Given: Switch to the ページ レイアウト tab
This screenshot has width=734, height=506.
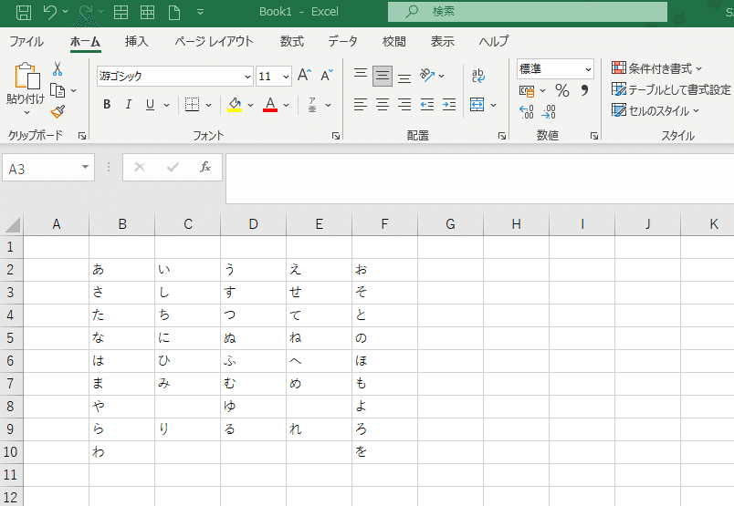Looking at the screenshot, I should click(214, 42).
